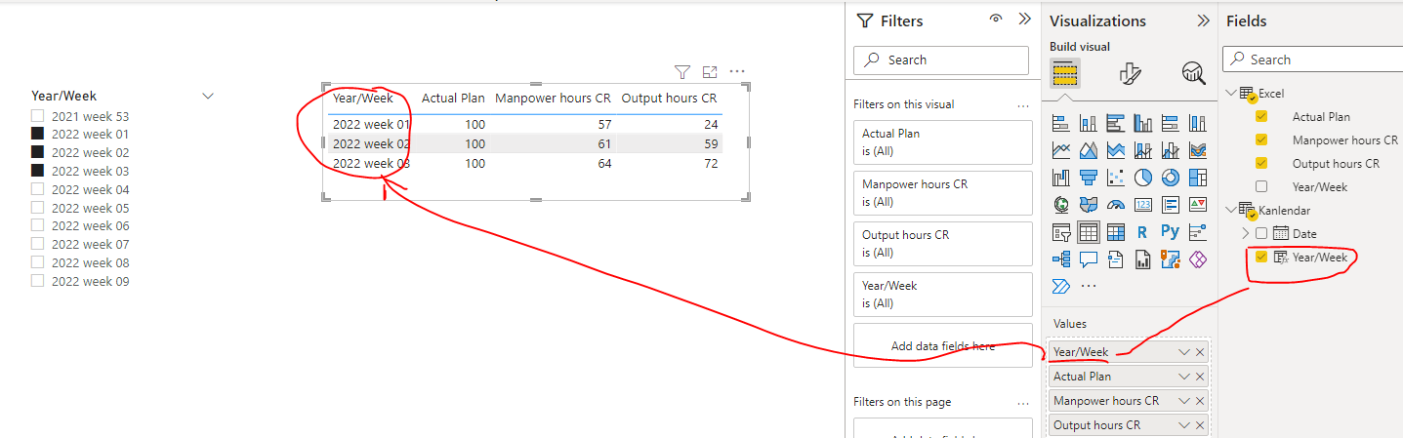Image resolution: width=1403 pixels, height=438 pixels.
Task: Select the stacked area chart visual
Action: (x=1116, y=151)
